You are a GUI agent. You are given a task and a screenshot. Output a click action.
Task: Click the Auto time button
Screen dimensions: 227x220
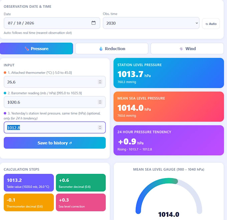pyautogui.click(x=211, y=24)
